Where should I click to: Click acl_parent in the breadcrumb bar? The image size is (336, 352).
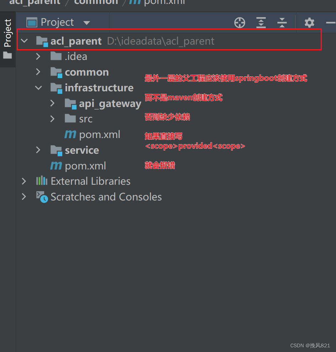tap(35, 2)
